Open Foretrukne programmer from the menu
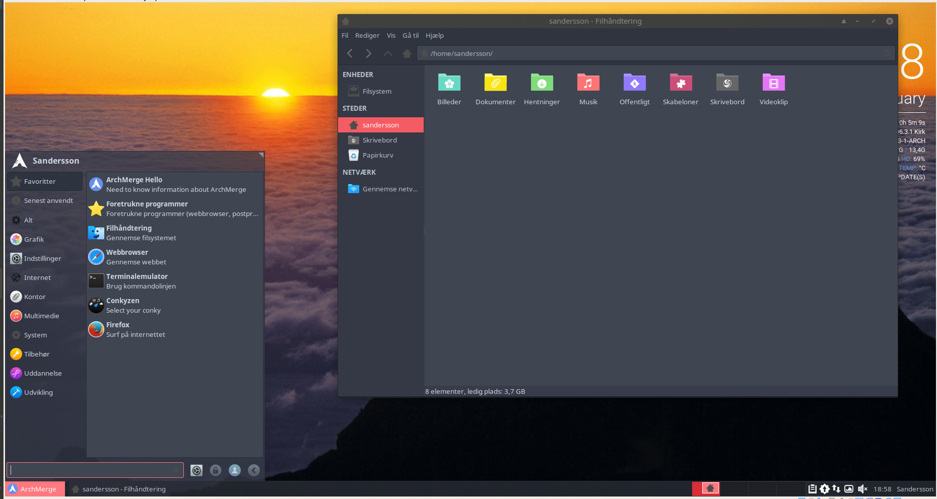This screenshot has width=937, height=499. pos(175,208)
